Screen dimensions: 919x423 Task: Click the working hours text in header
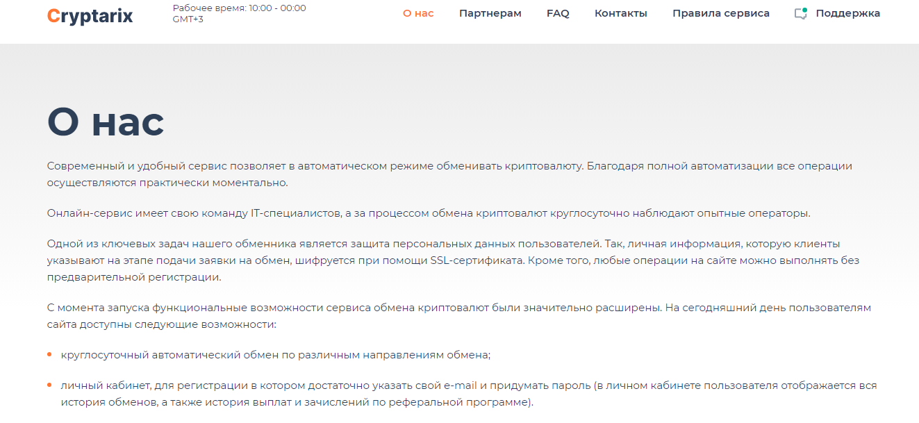click(239, 13)
